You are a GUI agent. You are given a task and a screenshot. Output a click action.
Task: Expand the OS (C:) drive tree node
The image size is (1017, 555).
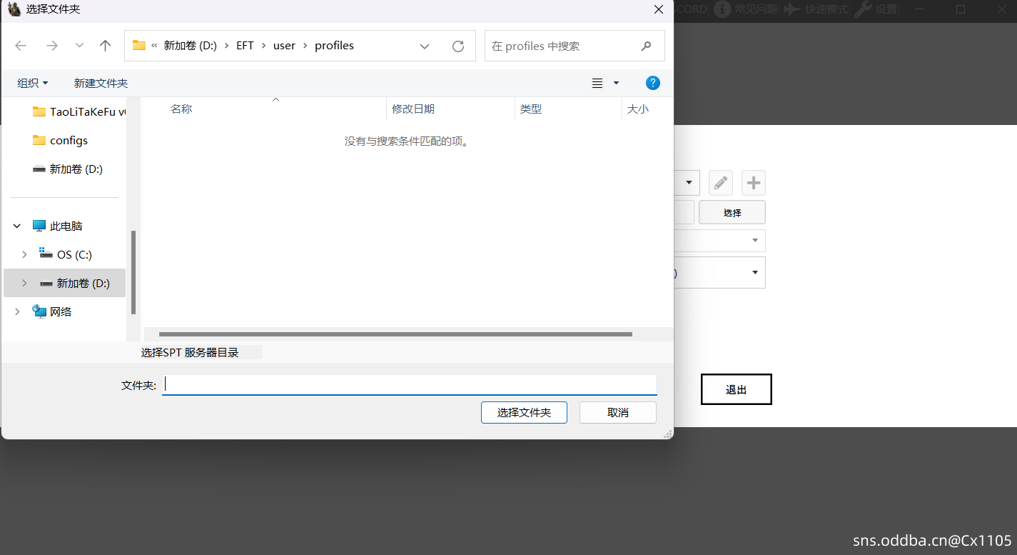click(x=24, y=255)
